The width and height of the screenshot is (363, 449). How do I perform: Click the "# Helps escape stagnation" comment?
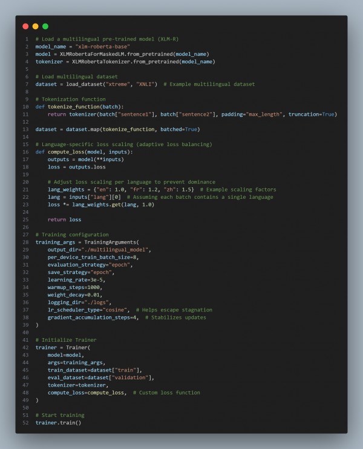pyautogui.click(x=174, y=310)
